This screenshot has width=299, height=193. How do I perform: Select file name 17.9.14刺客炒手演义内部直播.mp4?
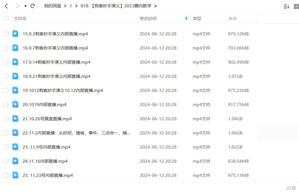57,62
